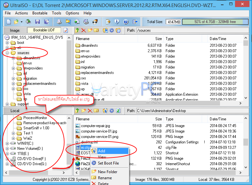Click the refresh icon in local toolbar
Viewport: 252px width, 185px height.
118,111
